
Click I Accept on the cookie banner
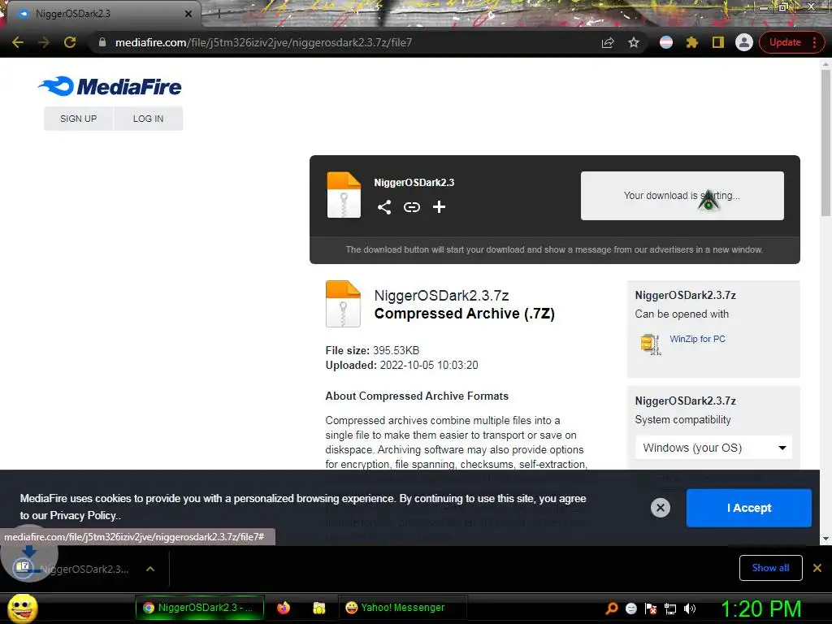point(748,508)
